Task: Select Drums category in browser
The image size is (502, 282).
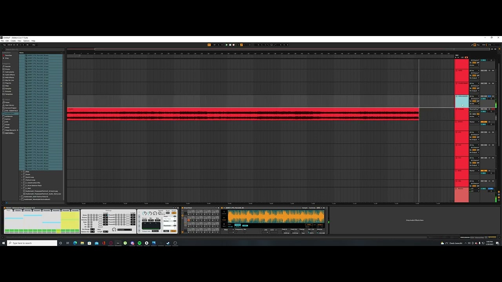Action: 7,69
